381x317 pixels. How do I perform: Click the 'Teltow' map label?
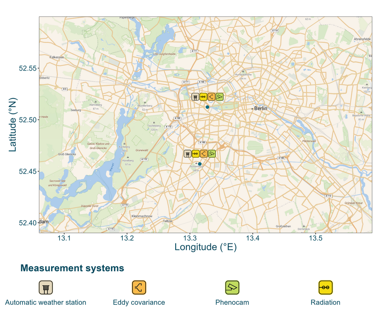[168, 221]
